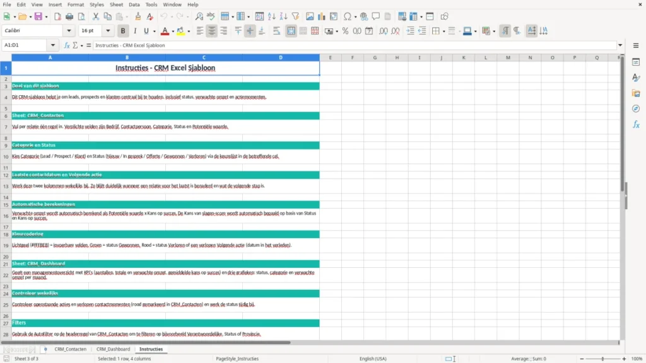Viewport: 646px width, 363px height.
Task: Click the Clone formatting paintbrush icon
Action: pyautogui.click(x=138, y=16)
